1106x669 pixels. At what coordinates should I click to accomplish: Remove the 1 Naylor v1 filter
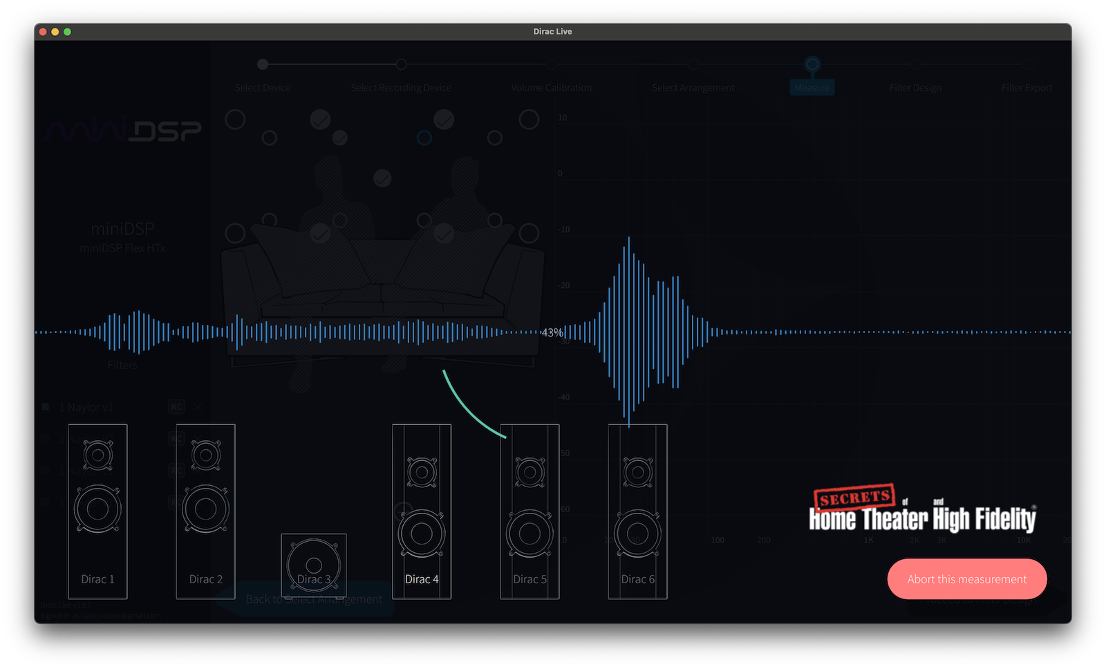pos(198,407)
